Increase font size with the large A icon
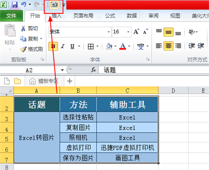 click(x=136, y=32)
